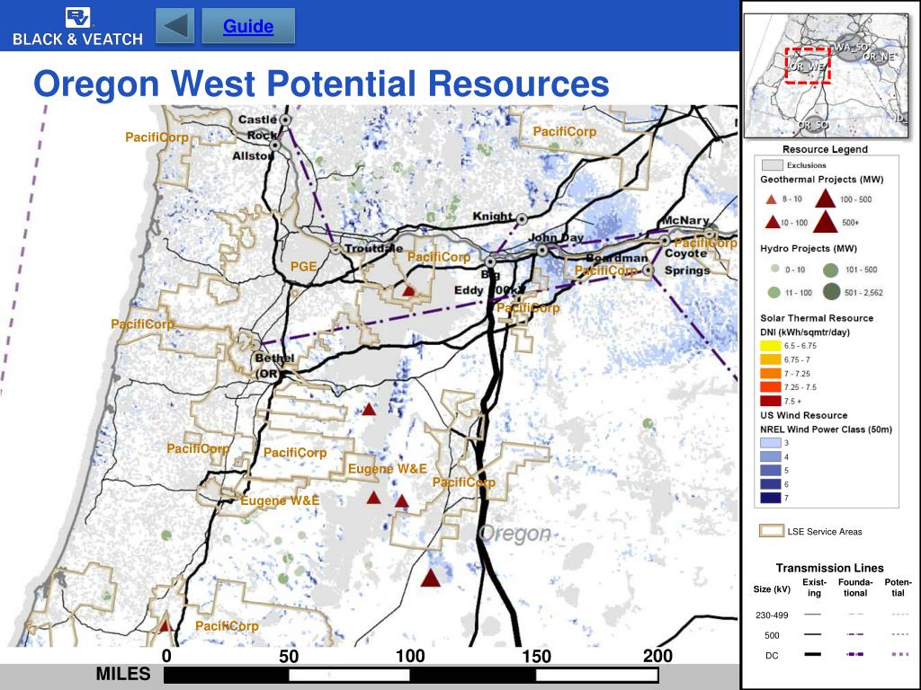The image size is (921, 690).
Task: Click the OR_NE region in overview map
Action: 880,57
